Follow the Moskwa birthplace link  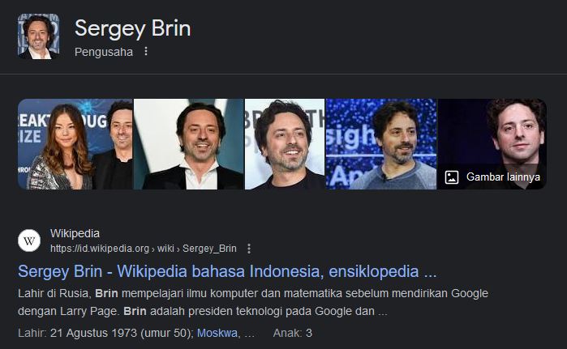[x=217, y=333]
